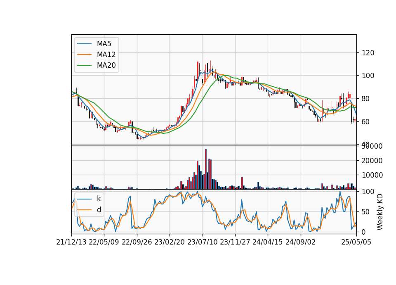Click the 23/11/27 date tick label
Screen dimensions: 396x285
pos(235,242)
